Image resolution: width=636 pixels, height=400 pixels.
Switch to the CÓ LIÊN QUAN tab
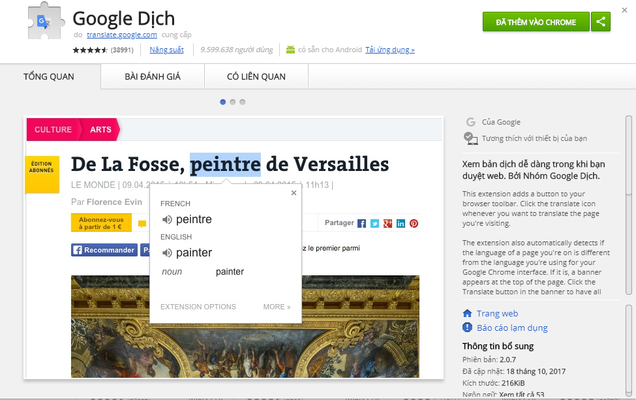tap(256, 76)
